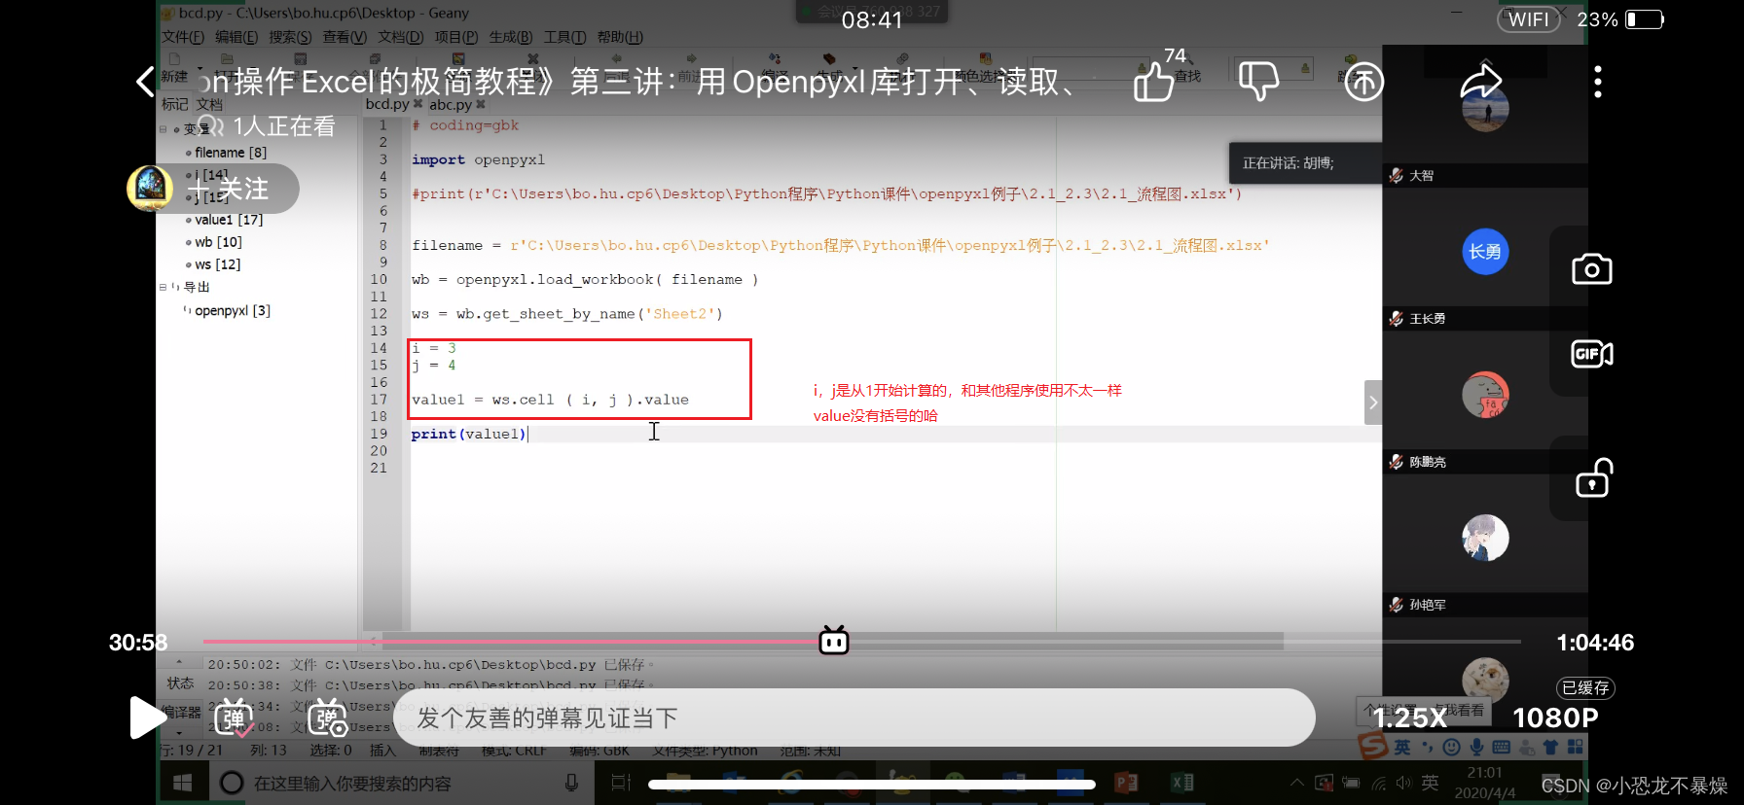Image resolution: width=1744 pixels, height=805 pixels.
Task: Open the 编辑(E) menu in Geany
Action: click(x=236, y=37)
